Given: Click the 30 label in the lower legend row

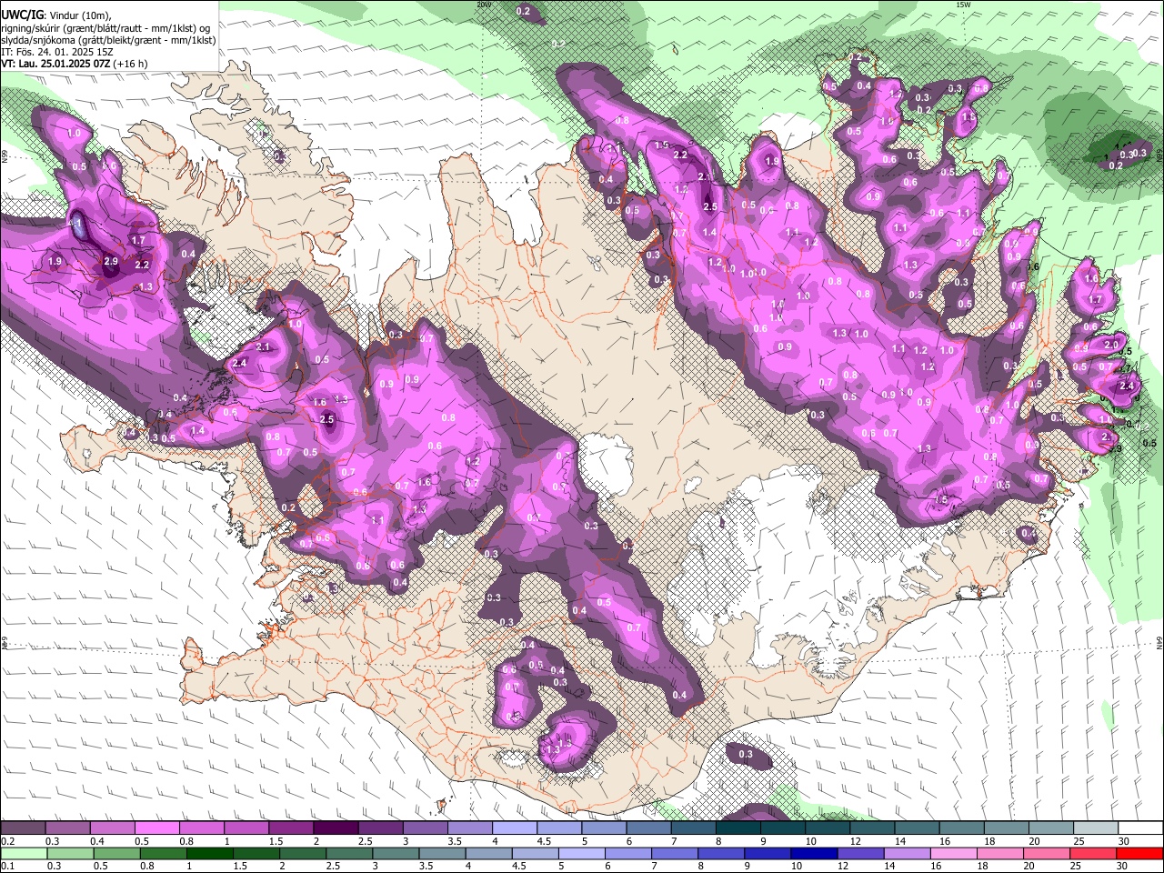Looking at the screenshot, I should [x=1121, y=867].
